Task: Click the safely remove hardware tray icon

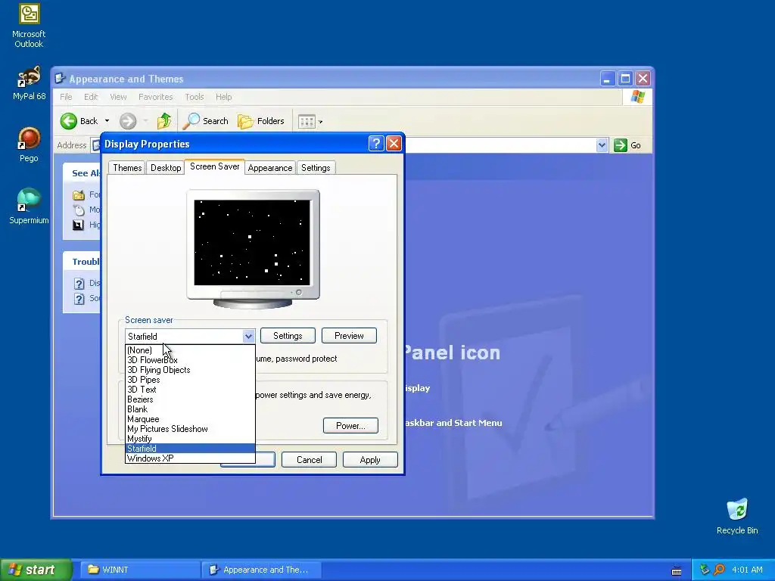Action: 705,570
